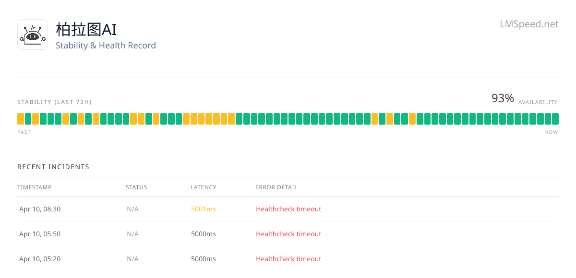Click the 93% availability figure
This screenshot has height=278, width=576.
click(503, 98)
